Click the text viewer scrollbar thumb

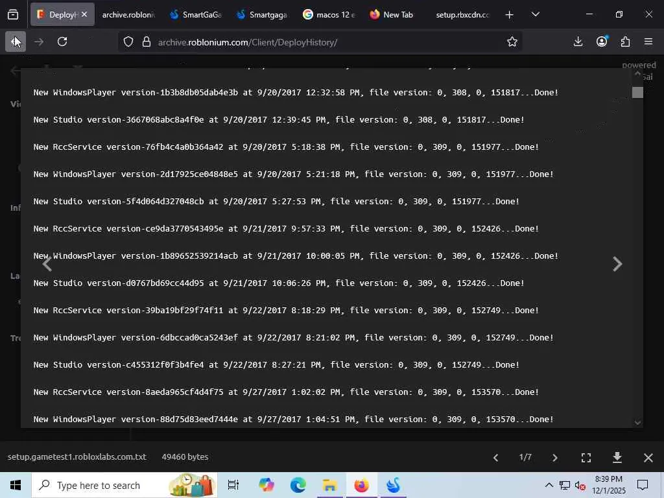638,92
